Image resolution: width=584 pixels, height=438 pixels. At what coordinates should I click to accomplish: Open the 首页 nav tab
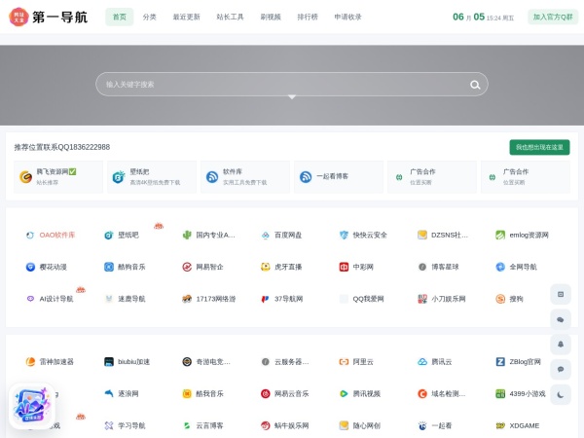[119, 17]
